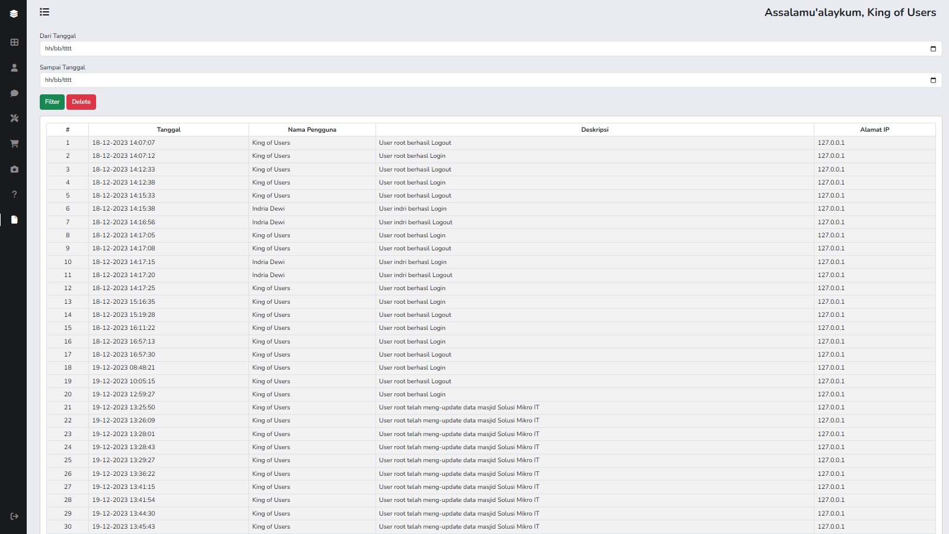Open the user profile icon in sidebar
This screenshot has width=949, height=534.
14,68
